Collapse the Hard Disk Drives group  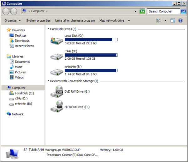pyautogui.click(x=48, y=29)
